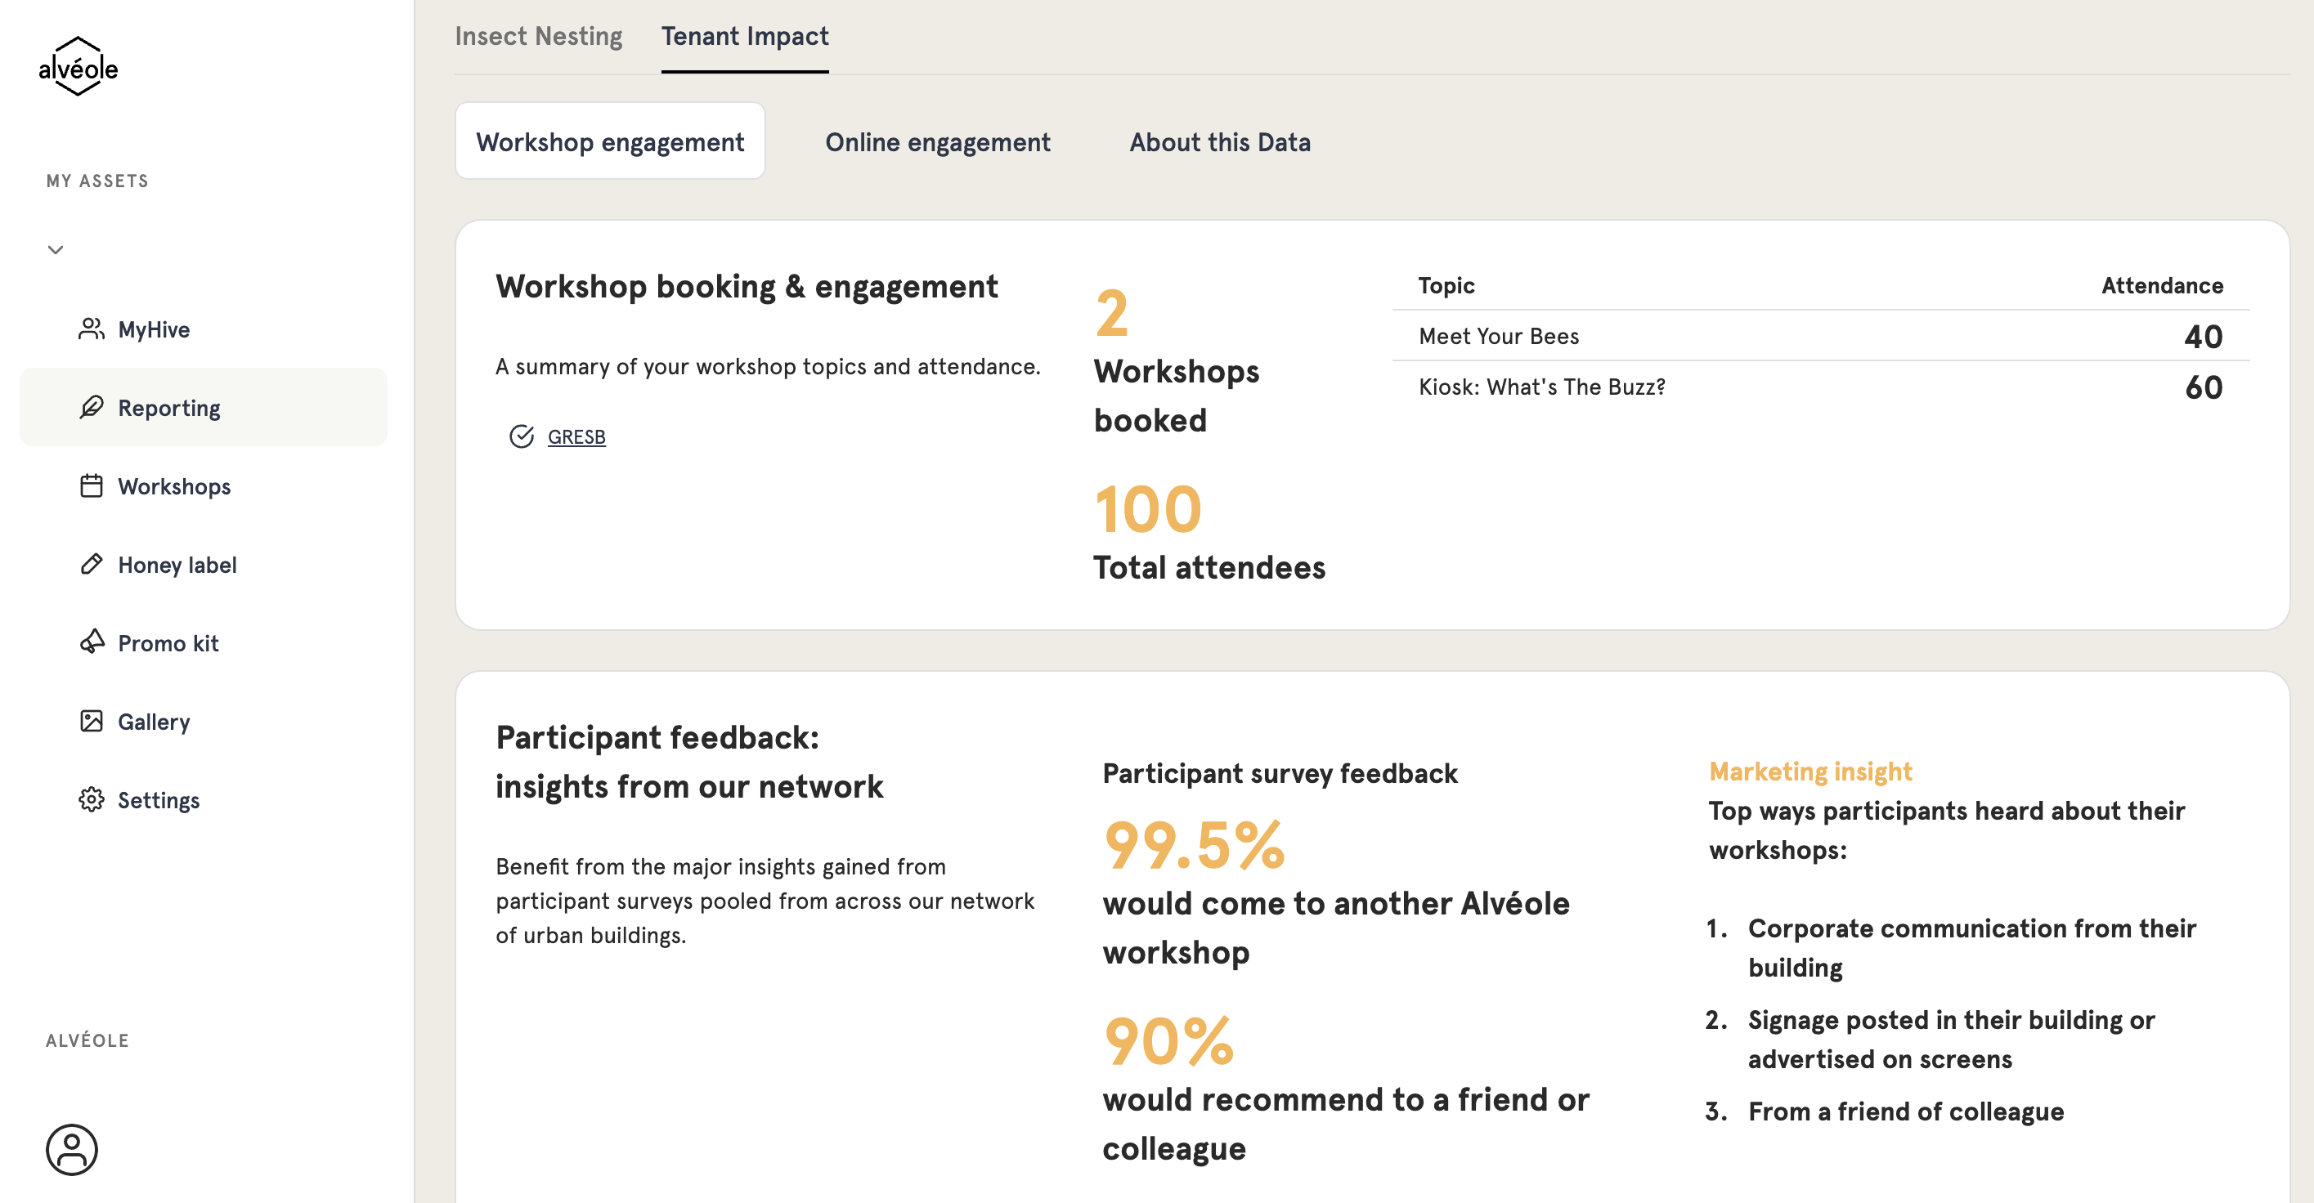
Task: Click 'From a friend of colleague' item
Action: [1905, 1111]
